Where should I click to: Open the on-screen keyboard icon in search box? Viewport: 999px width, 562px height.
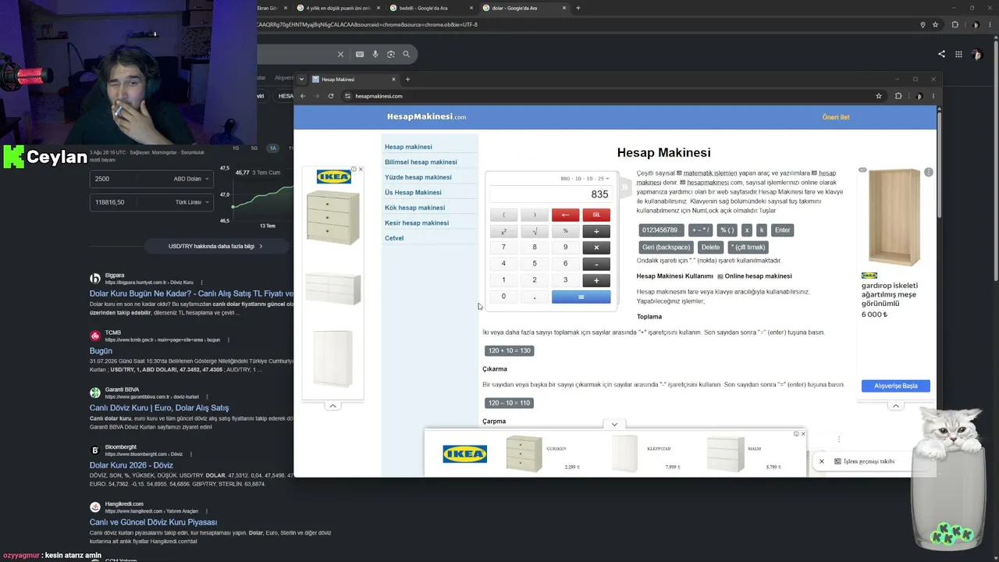tap(360, 54)
